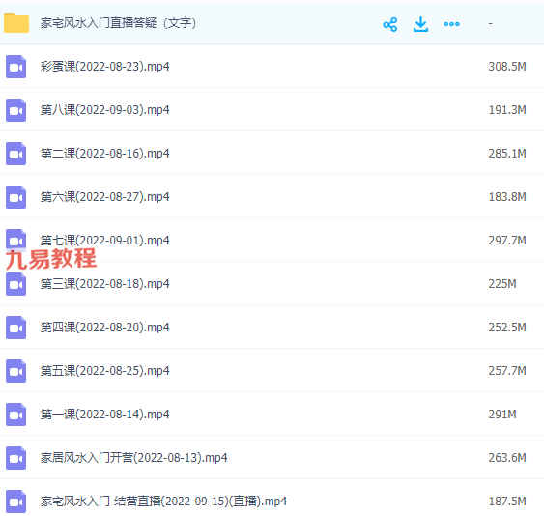
Task: Click the download icon on folder row
Action: point(420,24)
